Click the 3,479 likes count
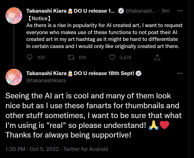 point(125,58)
